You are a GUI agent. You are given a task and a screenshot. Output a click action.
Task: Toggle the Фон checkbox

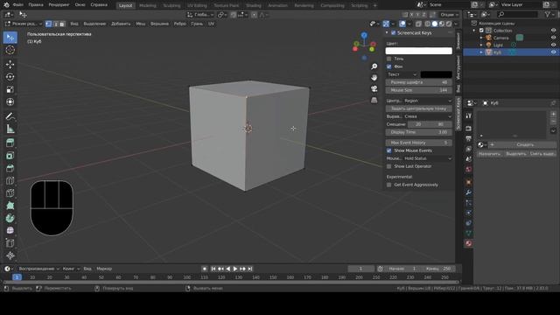(x=388, y=66)
